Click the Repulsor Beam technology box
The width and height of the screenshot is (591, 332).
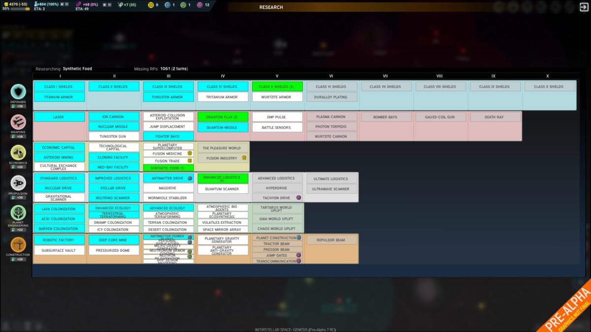[332, 240]
